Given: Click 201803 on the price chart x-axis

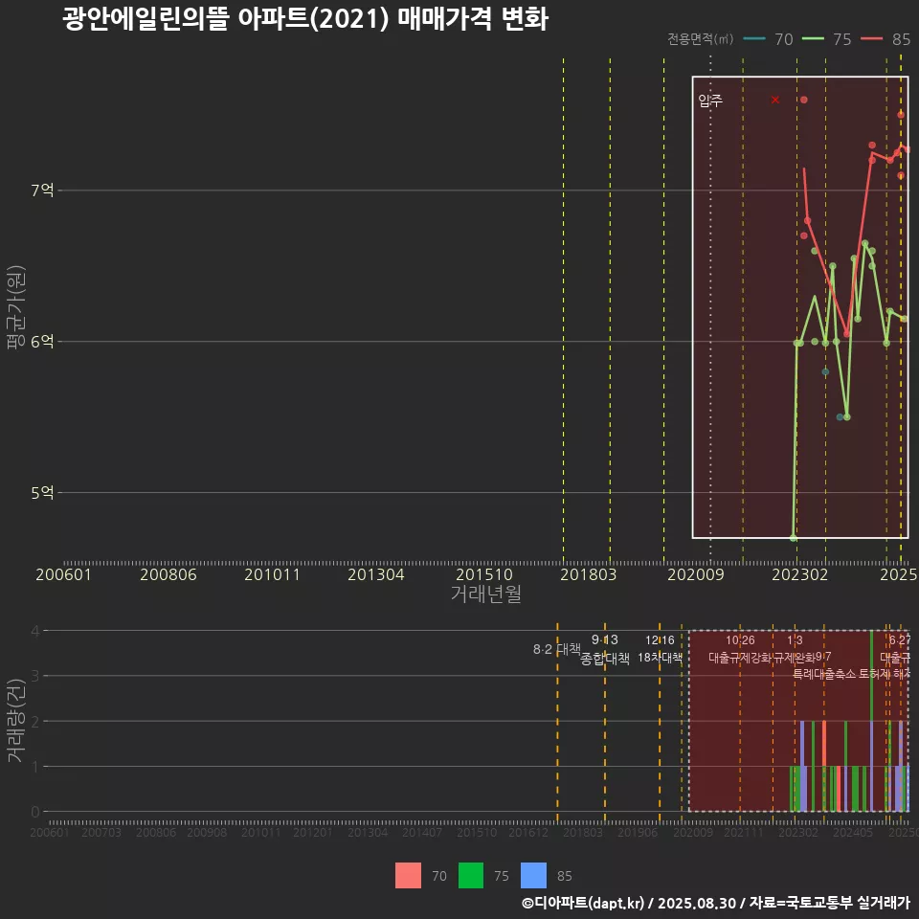Looking at the screenshot, I should click(589, 574).
